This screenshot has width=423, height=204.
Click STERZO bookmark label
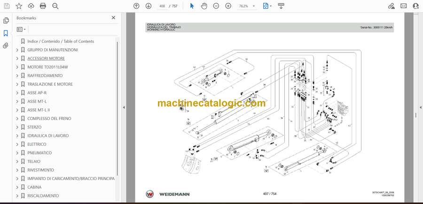(x=34, y=127)
